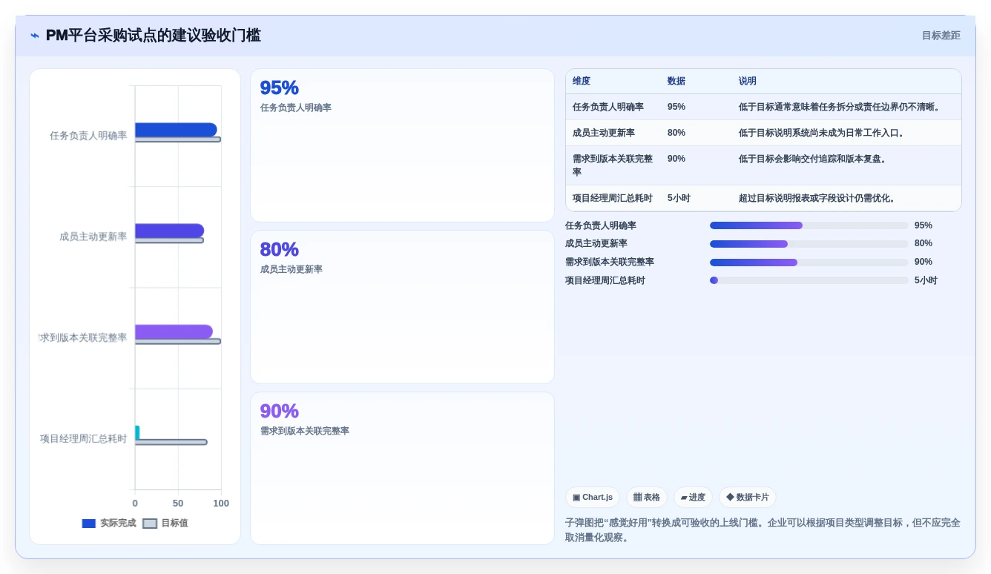Click the 80% value in table
Viewport: 991px width, 574px height.
676,133
